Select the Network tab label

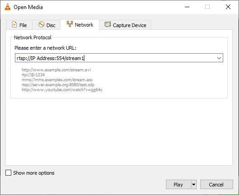coord(84,25)
